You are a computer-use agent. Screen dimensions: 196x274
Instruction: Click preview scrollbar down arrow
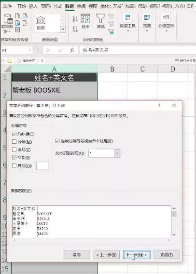click(x=174, y=234)
